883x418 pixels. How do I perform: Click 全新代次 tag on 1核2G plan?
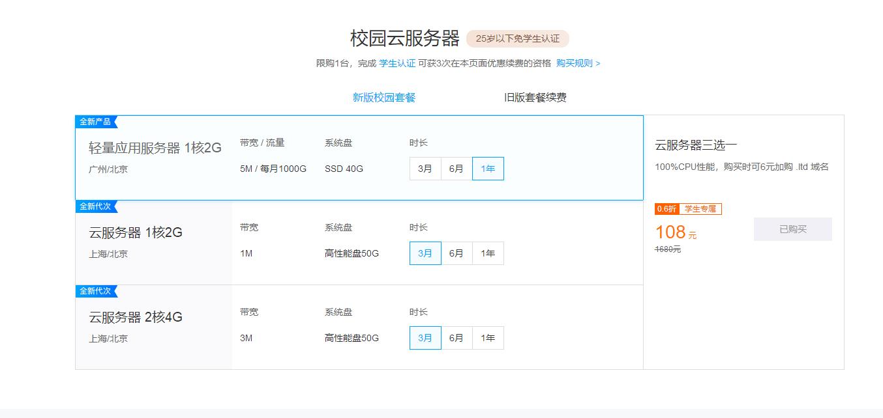pyautogui.click(x=96, y=206)
